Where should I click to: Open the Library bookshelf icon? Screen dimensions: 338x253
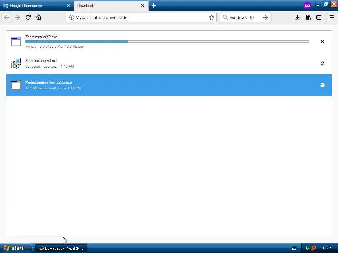pyautogui.click(x=308, y=17)
